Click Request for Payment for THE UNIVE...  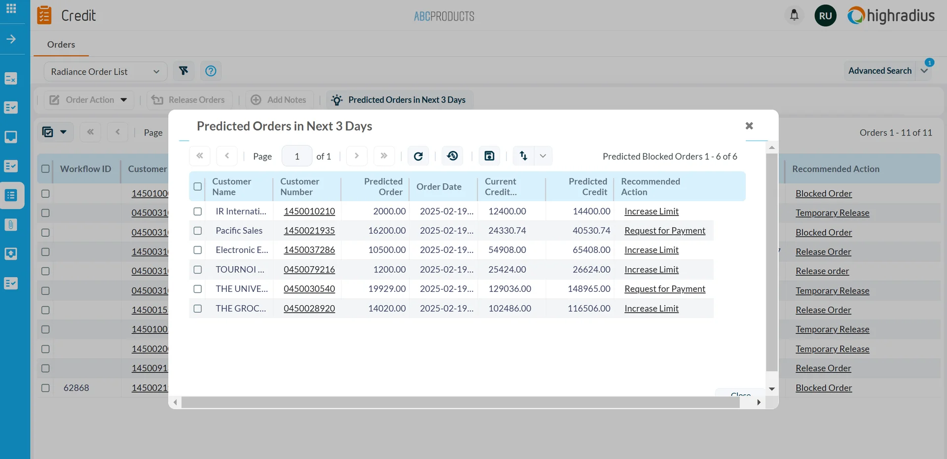(x=665, y=288)
